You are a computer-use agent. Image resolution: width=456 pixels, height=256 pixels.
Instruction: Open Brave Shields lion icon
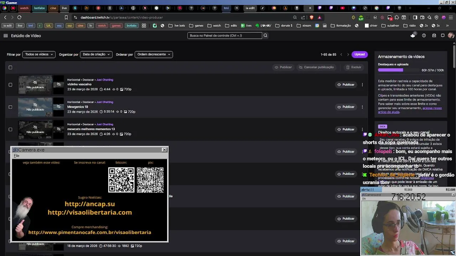(312, 17)
